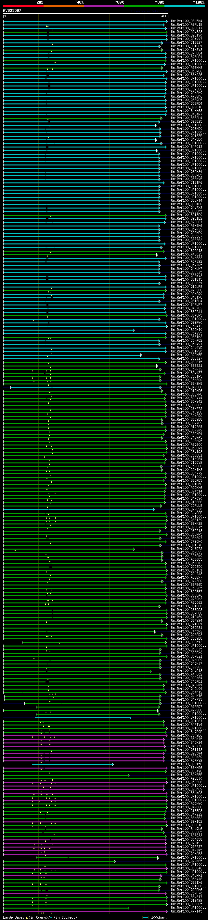Viewport: 208px width, 920px height.
Task: Select hit UniRef100_C5GX54
Action: pos(187,434)
